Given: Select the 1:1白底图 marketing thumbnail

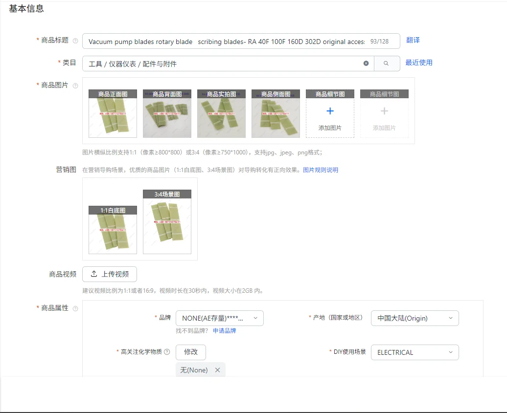Looking at the screenshot, I should tap(113, 230).
